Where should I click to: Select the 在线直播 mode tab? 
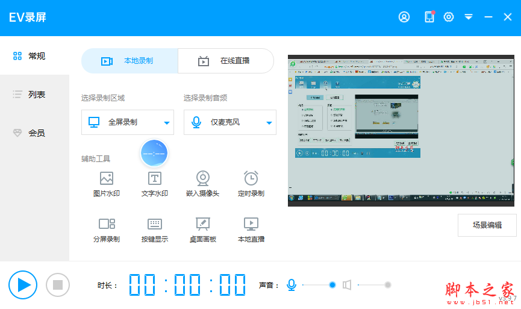(x=226, y=61)
